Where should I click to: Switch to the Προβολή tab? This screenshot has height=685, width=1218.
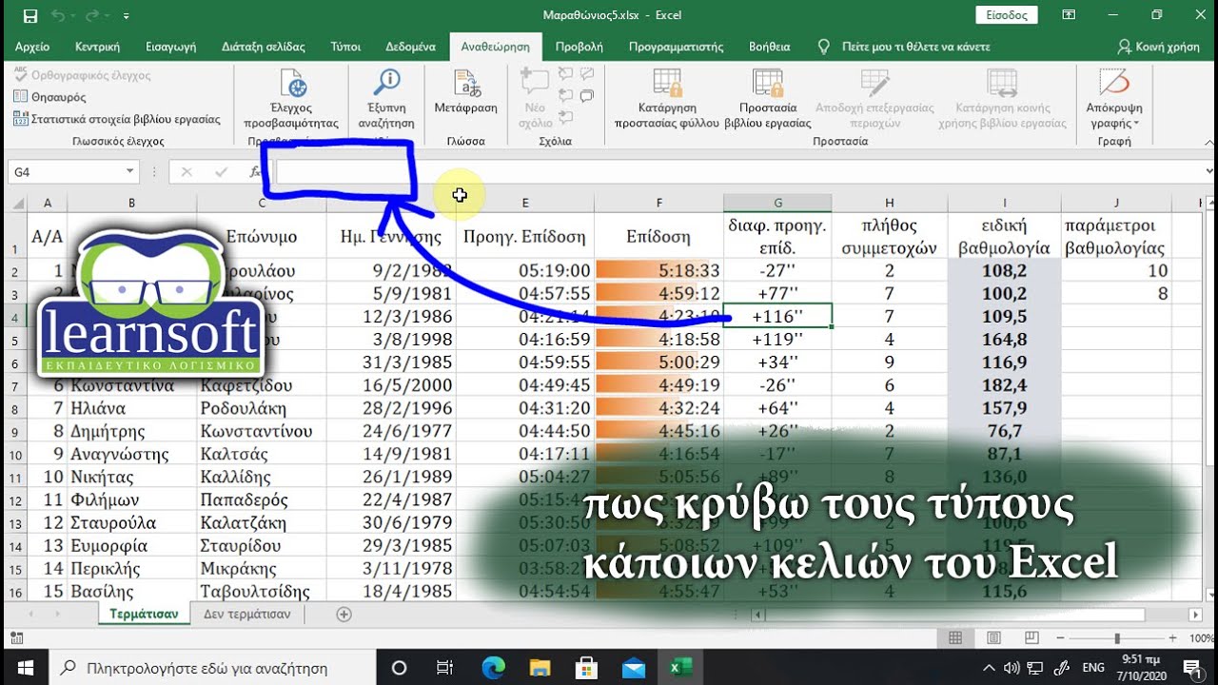click(579, 47)
